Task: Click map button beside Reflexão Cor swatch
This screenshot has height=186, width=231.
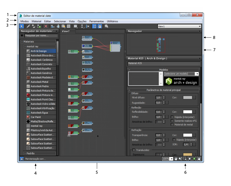Action: coord(194,112)
